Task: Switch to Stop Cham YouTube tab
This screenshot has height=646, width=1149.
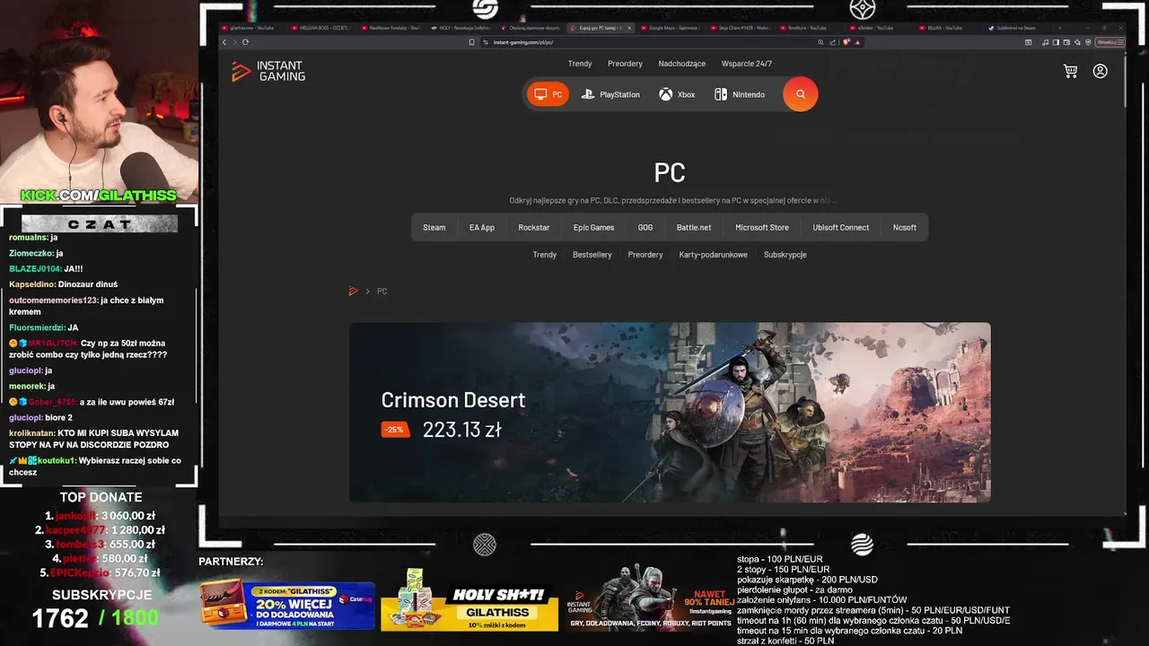Action: (x=741, y=28)
